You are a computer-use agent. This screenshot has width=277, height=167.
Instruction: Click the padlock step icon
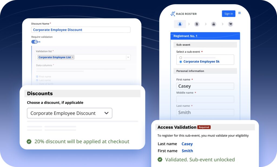(x=214, y=24)
